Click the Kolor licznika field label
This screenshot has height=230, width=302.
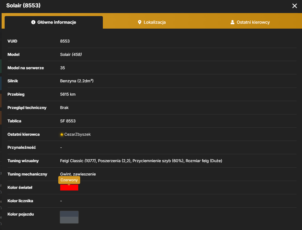click(20, 201)
